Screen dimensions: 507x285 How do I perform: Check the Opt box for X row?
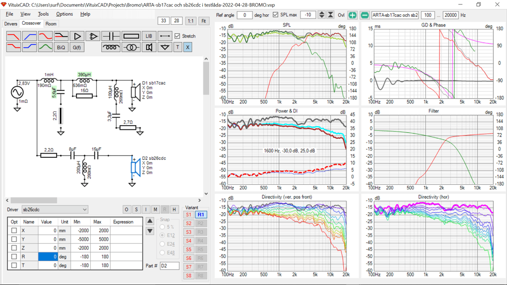pos(14,231)
